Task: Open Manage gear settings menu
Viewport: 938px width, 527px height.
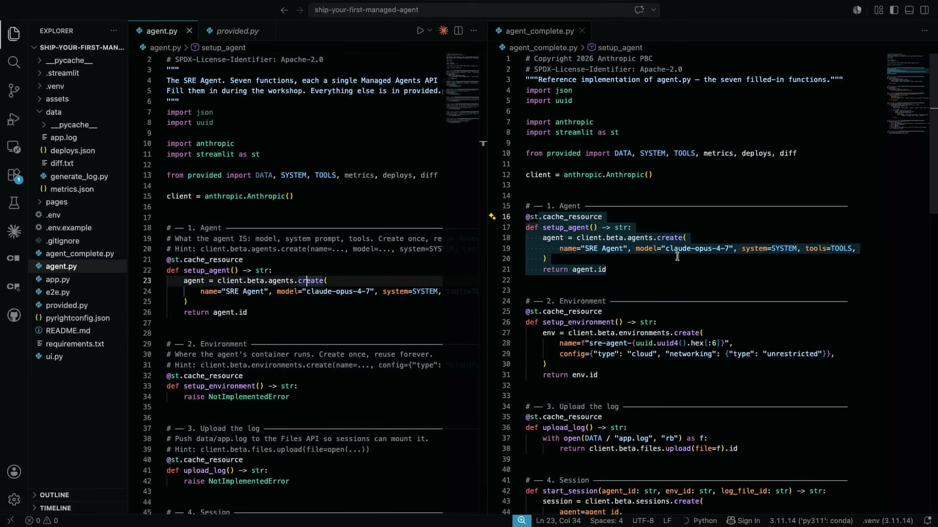Action: tap(14, 499)
